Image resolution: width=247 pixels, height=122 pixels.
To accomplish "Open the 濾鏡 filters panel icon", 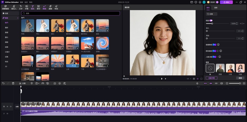I will (50, 7).
